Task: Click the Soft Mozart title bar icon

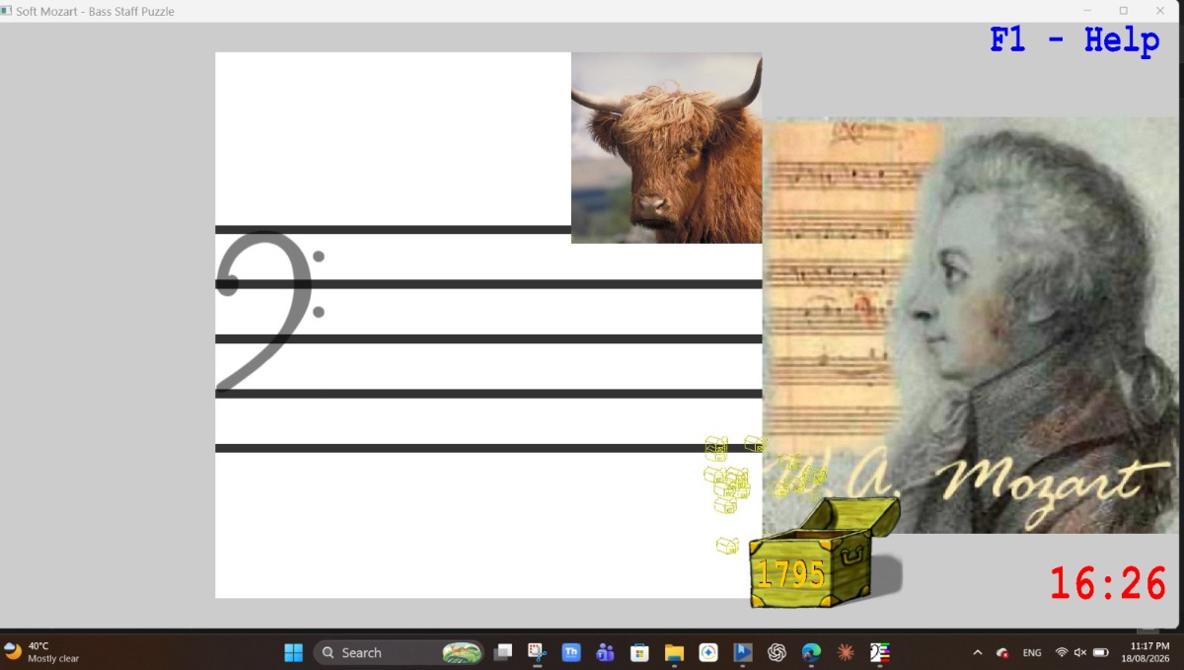Action: tap(7, 11)
